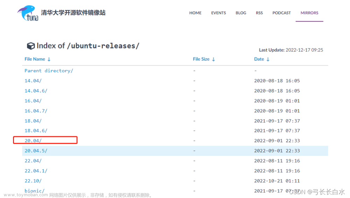Viewport: 350px width, 198px height.
Task: Open the HOME menu item
Action: coord(195,13)
